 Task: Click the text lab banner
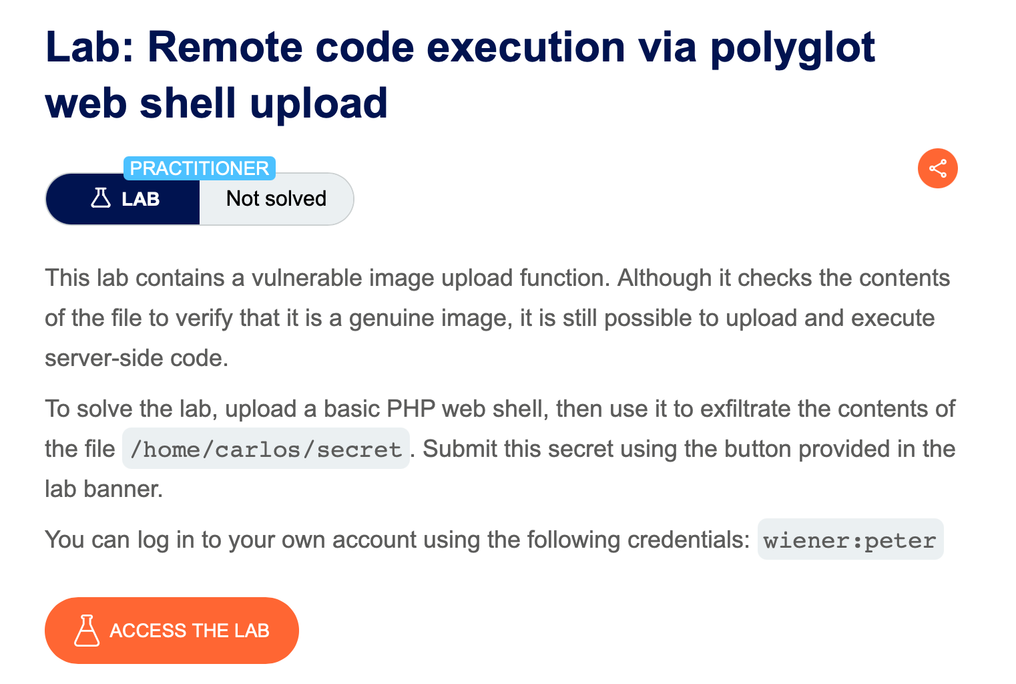point(103,489)
